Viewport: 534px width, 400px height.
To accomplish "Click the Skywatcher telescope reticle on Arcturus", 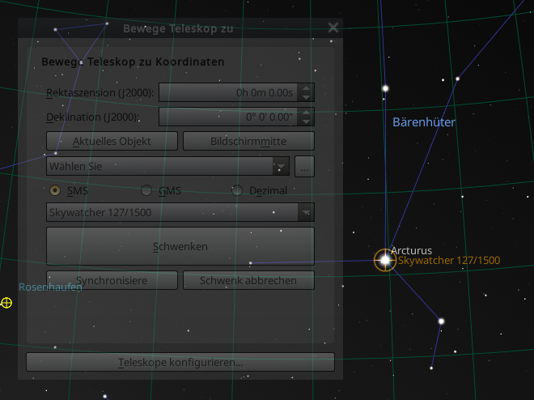I will coord(385,260).
